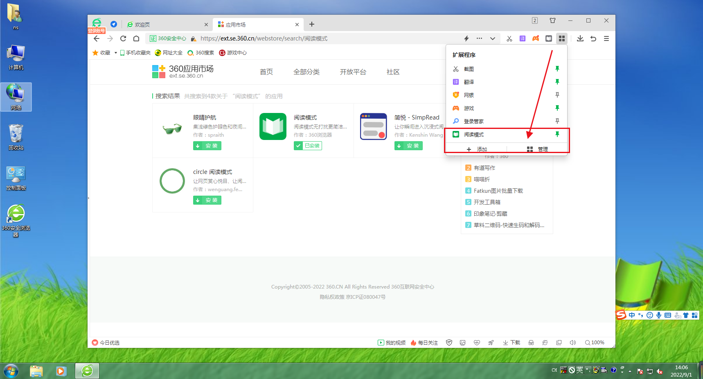Close the extensions grid menu button
Viewport: 703px width, 379px height.
click(562, 38)
